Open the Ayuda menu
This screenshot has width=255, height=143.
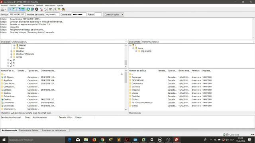pyautogui.click(x=60, y=6)
